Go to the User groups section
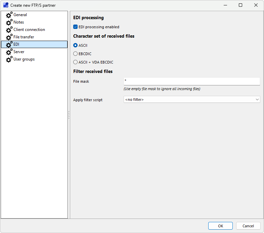This screenshot has height=233, width=264. 24,59
